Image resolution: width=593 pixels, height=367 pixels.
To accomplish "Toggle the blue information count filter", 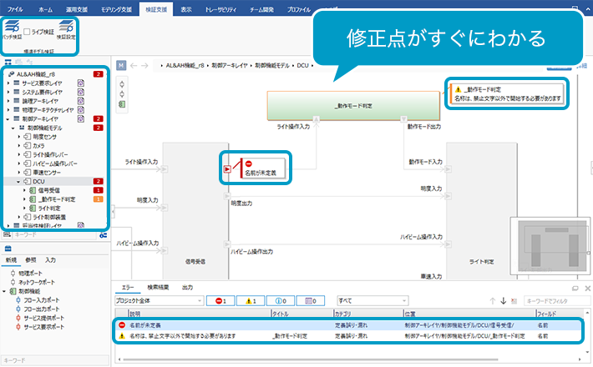I will (282, 300).
